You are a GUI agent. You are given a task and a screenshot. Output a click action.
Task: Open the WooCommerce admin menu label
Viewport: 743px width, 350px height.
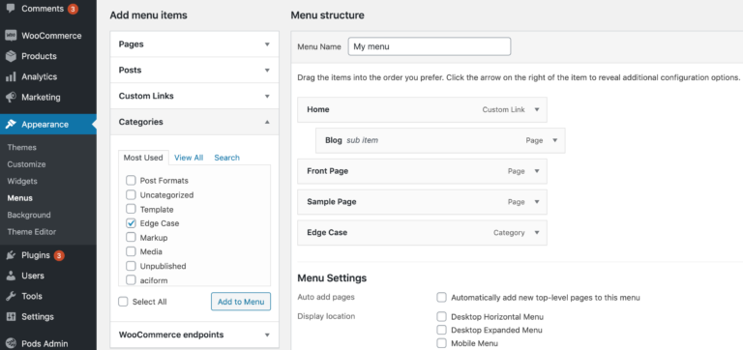point(51,36)
